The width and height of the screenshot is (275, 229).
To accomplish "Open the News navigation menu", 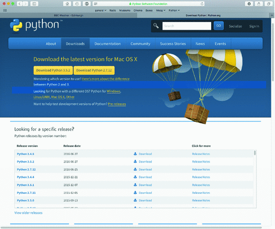I will point(200,43).
